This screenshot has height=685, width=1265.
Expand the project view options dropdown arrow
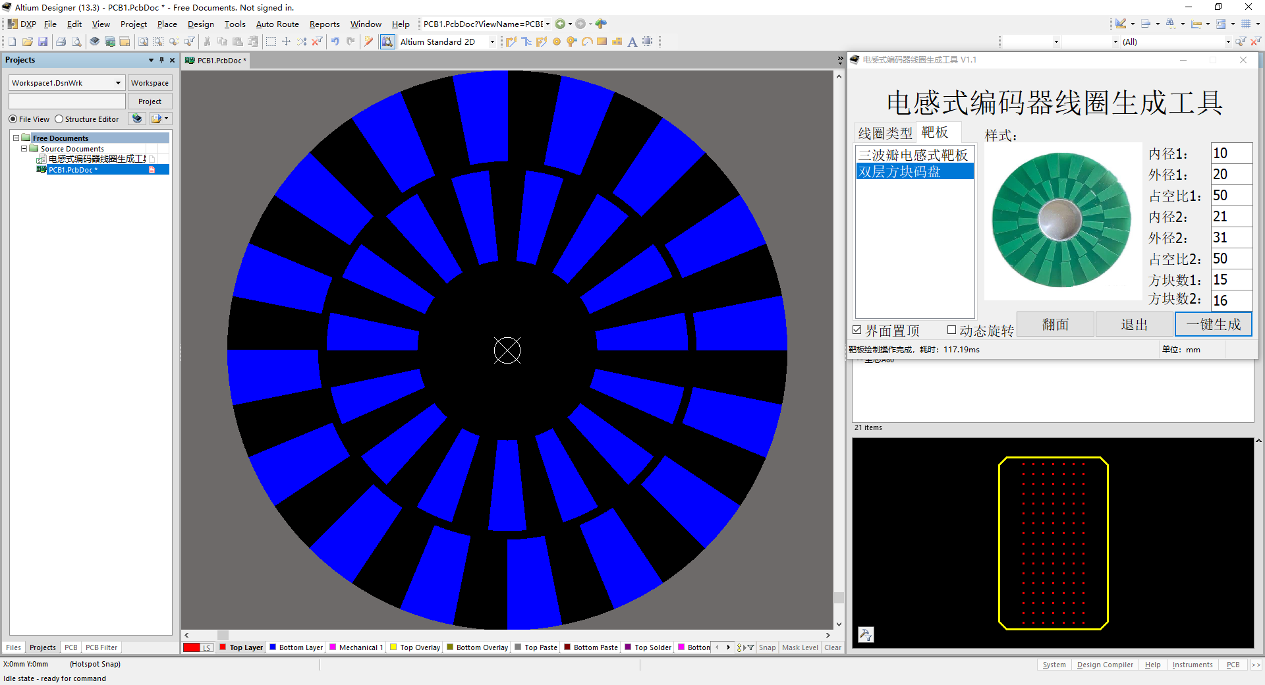pyautogui.click(x=166, y=119)
